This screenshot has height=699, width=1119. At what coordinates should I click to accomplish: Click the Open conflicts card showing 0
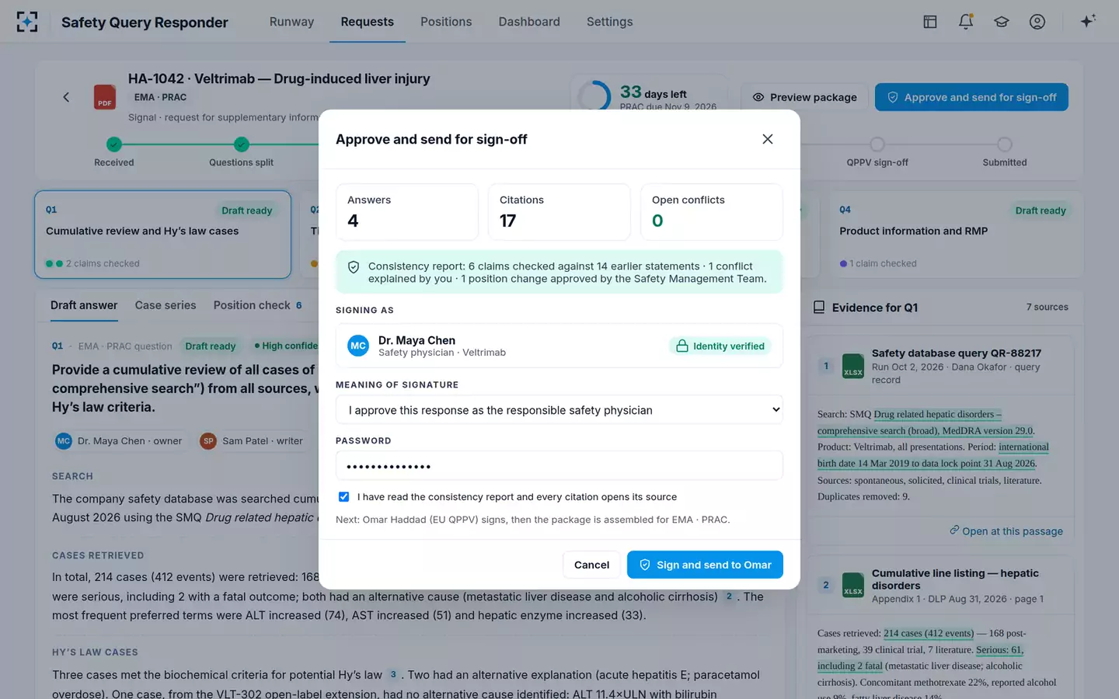712,212
